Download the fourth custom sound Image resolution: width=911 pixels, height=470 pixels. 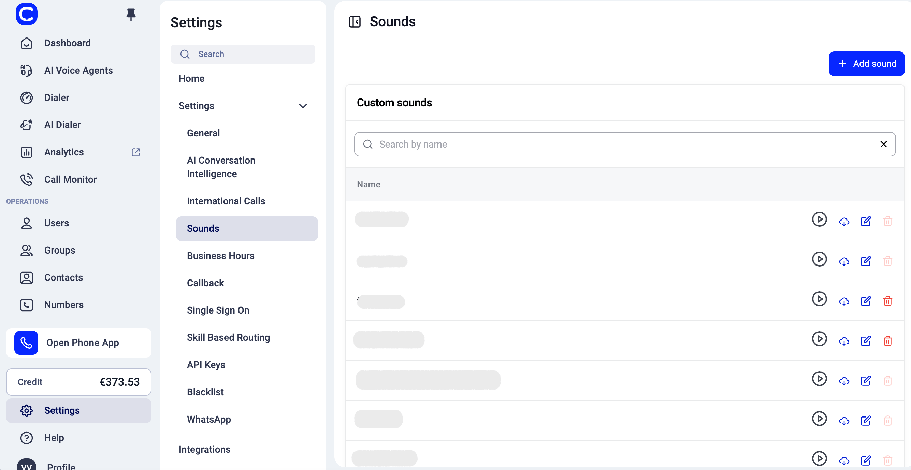pos(844,342)
